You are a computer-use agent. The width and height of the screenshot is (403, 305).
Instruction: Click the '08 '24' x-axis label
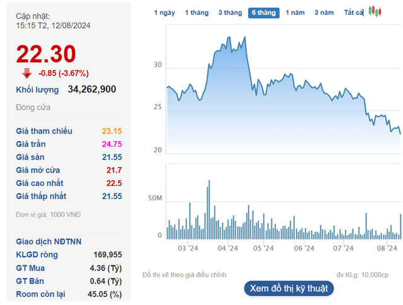coord(385,248)
